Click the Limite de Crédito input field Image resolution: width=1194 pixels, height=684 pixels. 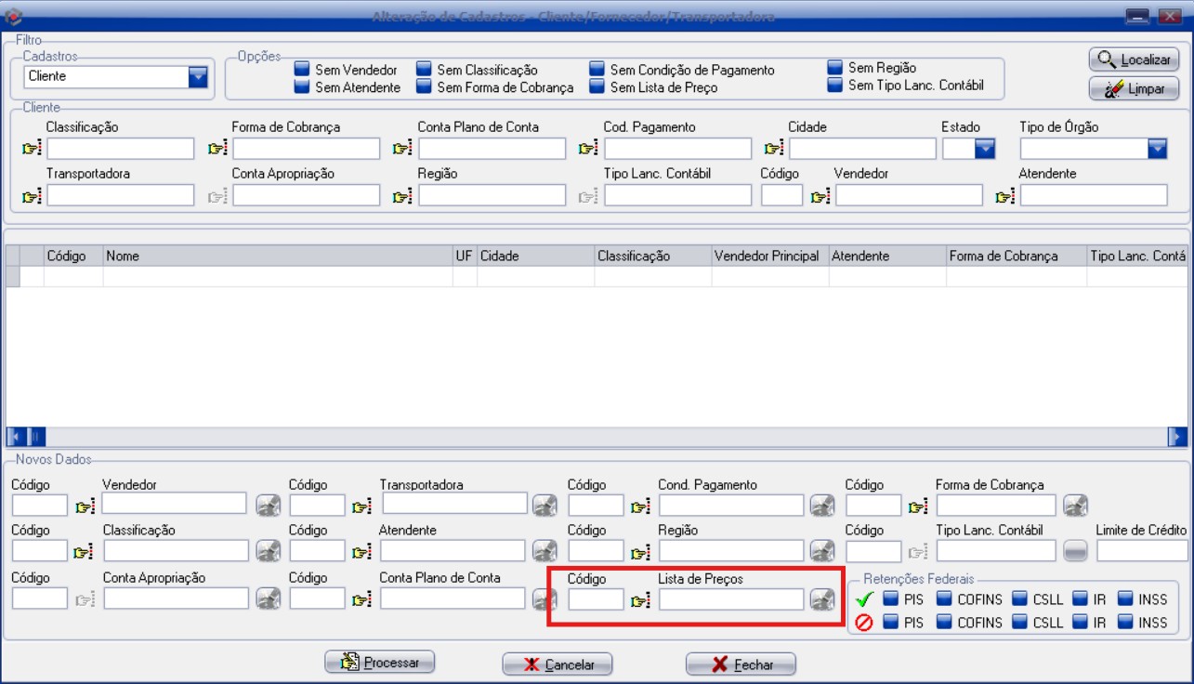click(x=1141, y=551)
